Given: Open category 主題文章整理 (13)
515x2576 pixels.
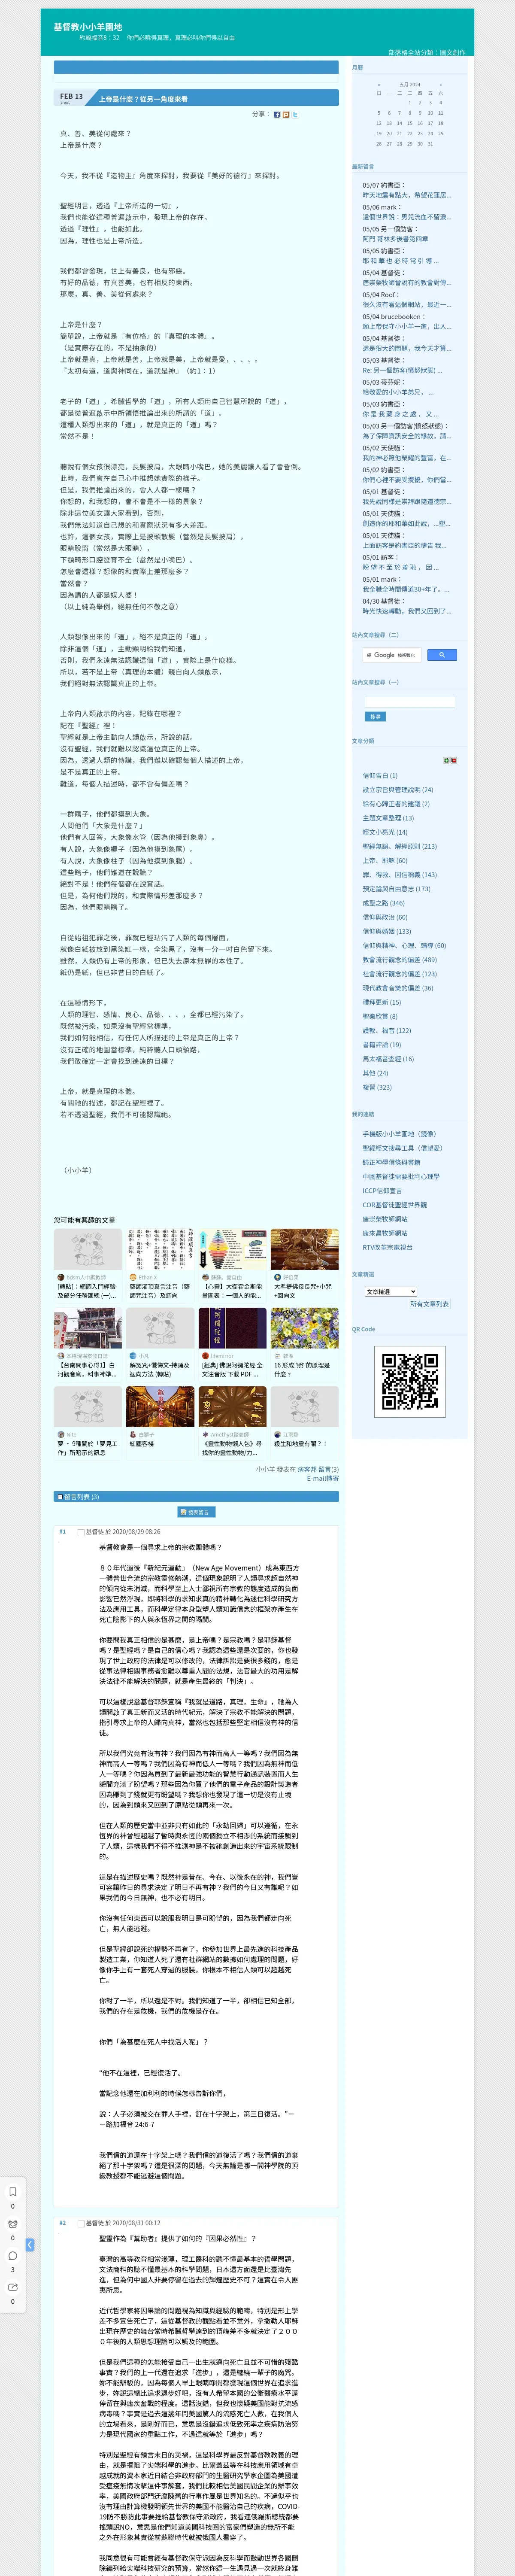Looking at the screenshot, I should click(388, 818).
